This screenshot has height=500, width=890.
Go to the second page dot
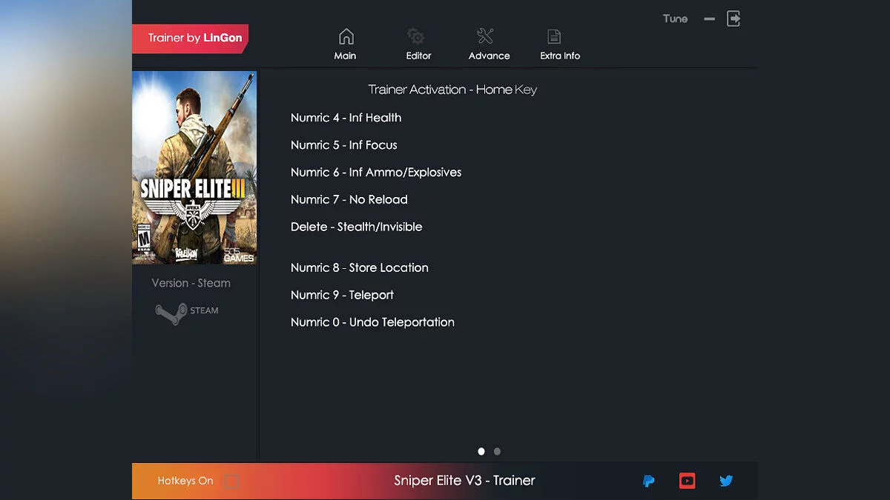point(497,451)
